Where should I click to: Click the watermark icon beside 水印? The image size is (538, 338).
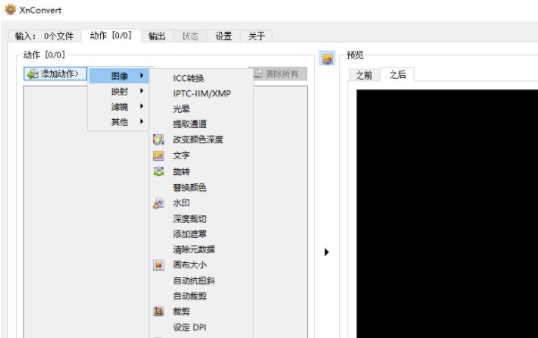pos(158,203)
